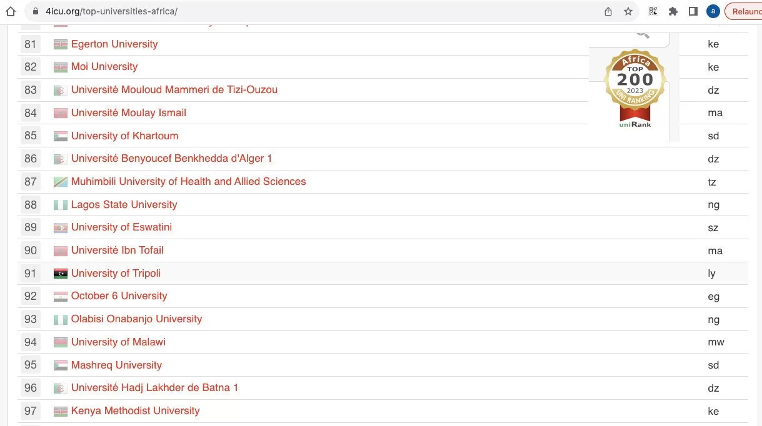The width and height of the screenshot is (762, 426).
Task: Click the browser home icon
Action: click(x=10, y=11)
